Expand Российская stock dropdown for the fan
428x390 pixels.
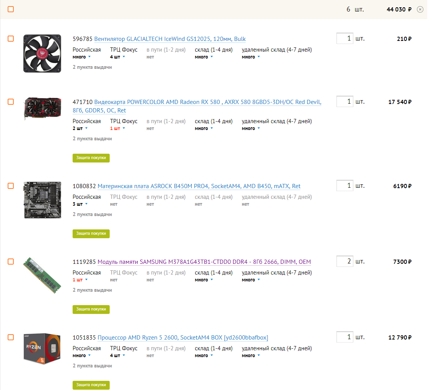(x=82, y=57)
